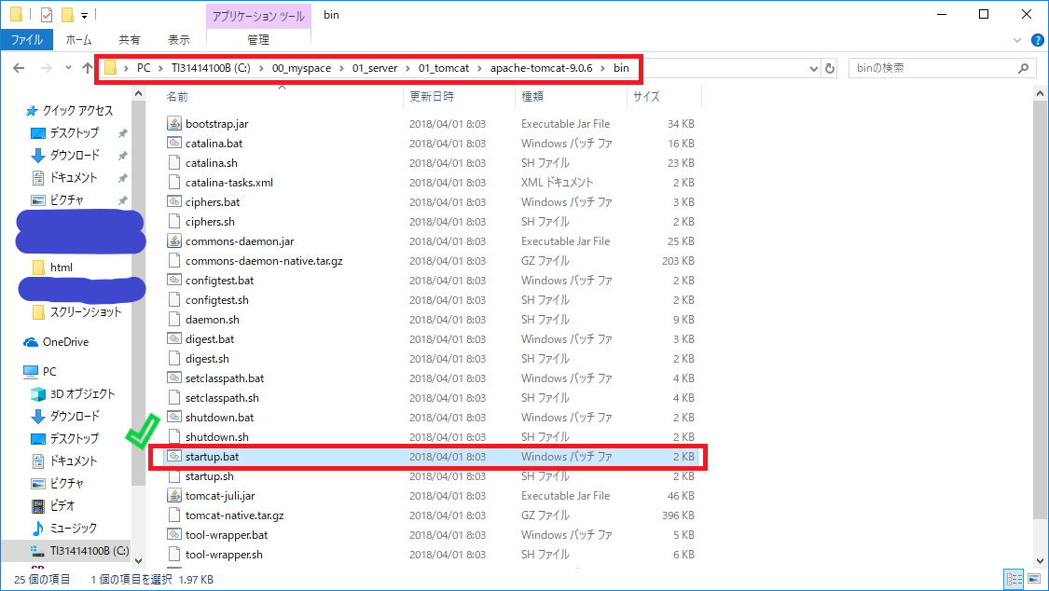Navigate to TI31414100B (C:) in address path
1049x591 pixels.
tap(211, 68)
